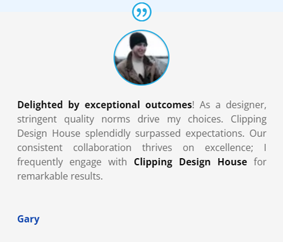Image resolution: width=283 pixels, height=242 pixels.
Task: Open the circular reviewer avatar photo
Action: [141, 57]
